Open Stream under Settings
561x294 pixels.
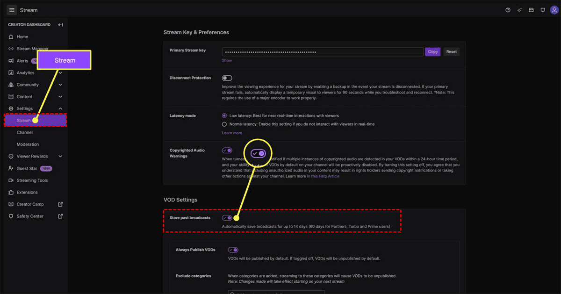36,121
